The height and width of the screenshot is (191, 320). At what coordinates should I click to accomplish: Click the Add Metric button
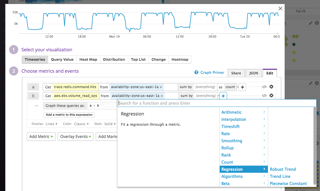[41, 137]
